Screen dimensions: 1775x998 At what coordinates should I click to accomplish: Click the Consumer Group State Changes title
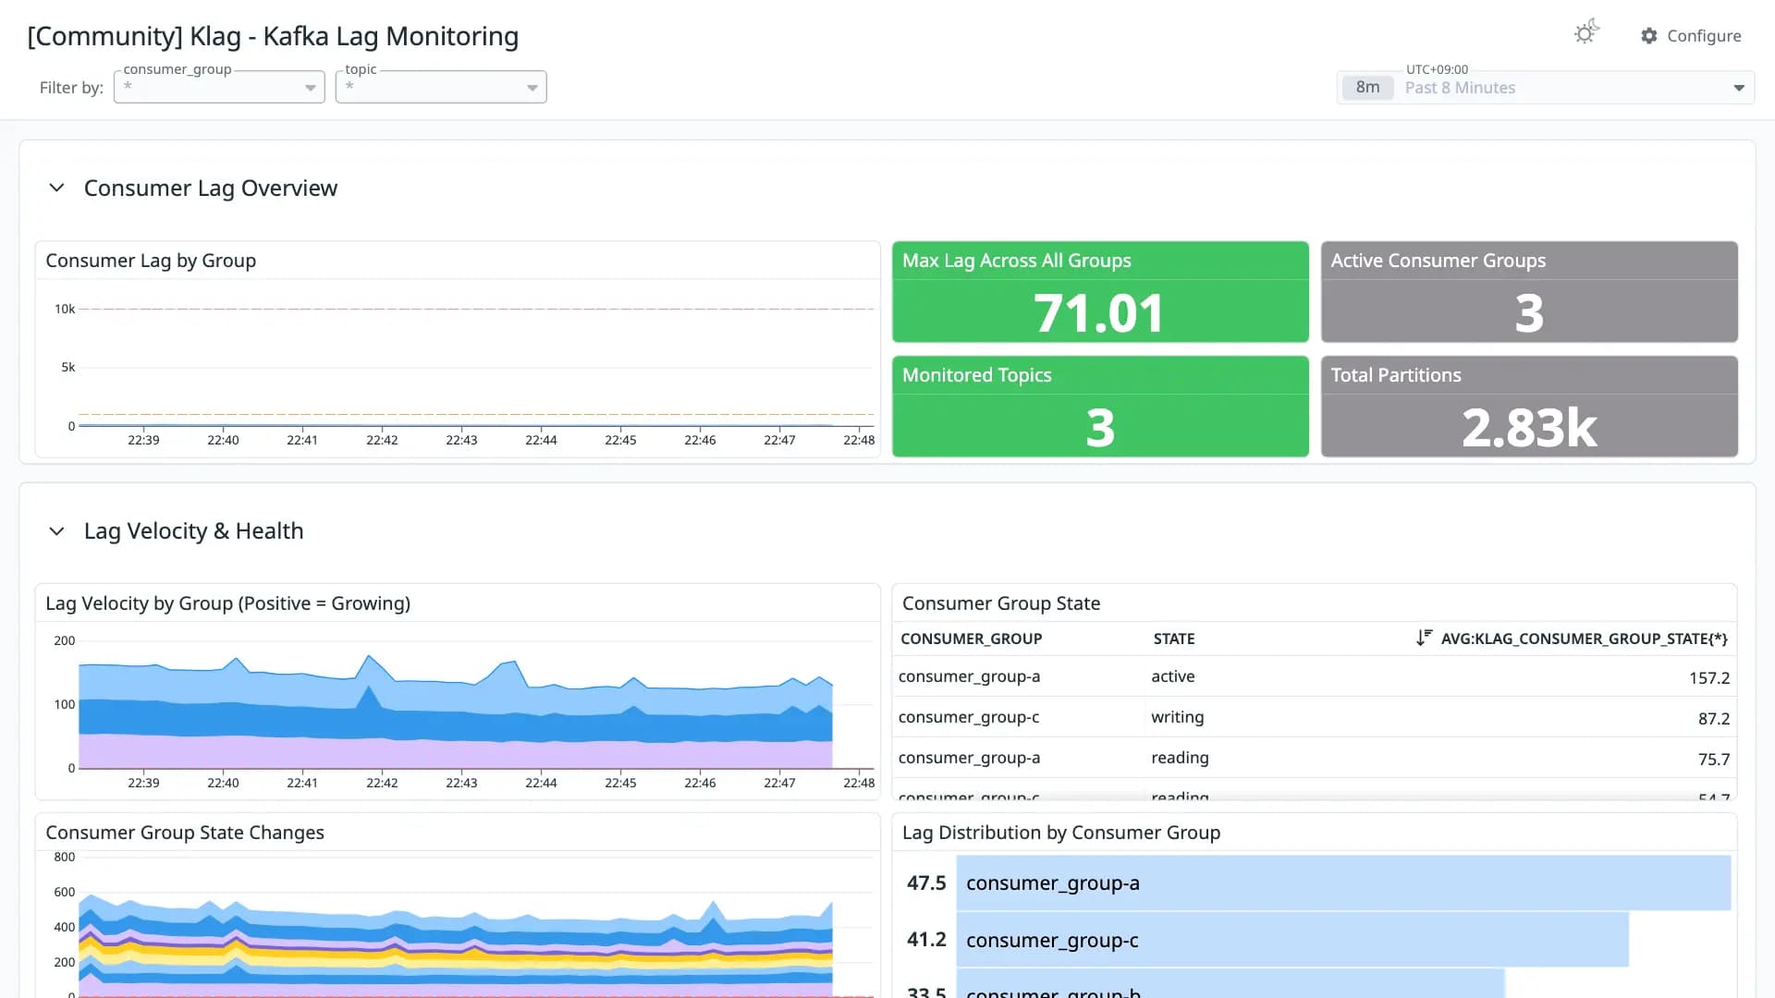click(185, 833)
